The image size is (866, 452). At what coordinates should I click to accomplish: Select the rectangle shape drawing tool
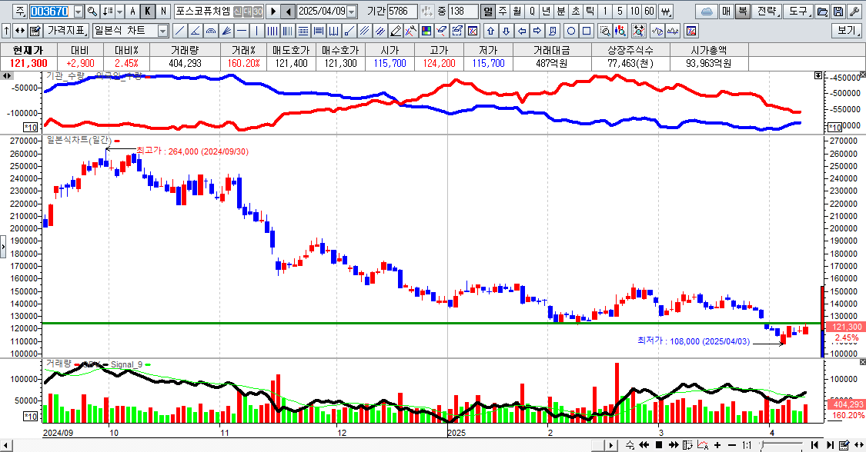coord(587,31)
